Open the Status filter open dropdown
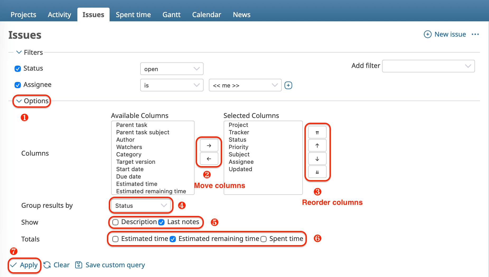 tap(172, 69)
